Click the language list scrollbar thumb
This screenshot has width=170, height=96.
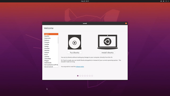point(58,40)
